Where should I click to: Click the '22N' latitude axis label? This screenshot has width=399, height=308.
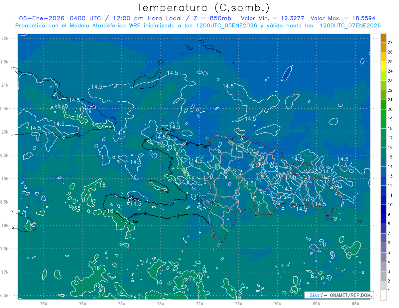(x=6, y=39)
